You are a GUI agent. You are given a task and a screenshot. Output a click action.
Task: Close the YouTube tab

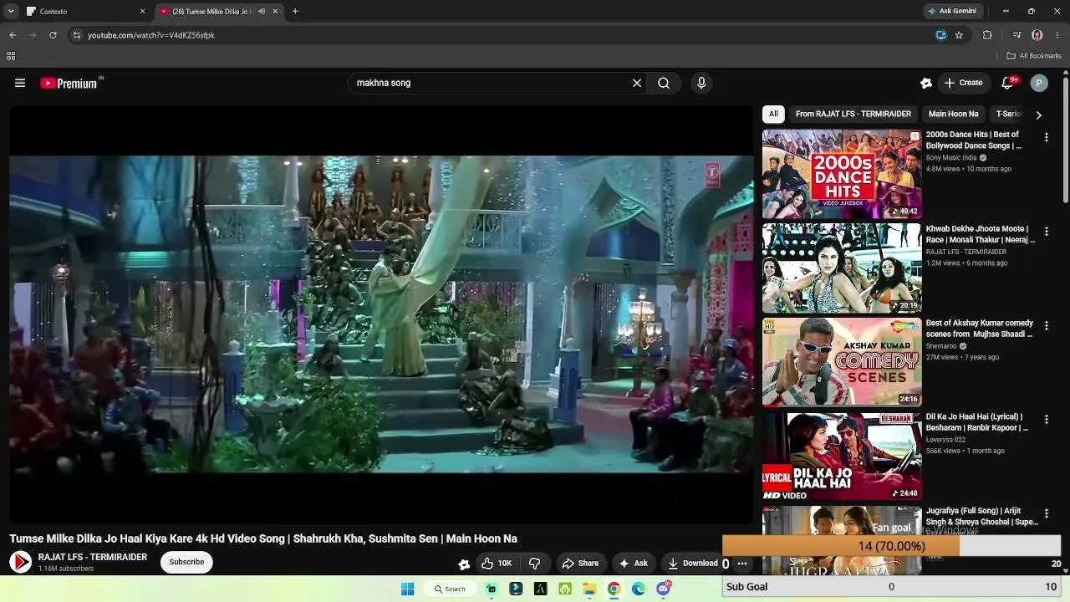tap(275, 12)
